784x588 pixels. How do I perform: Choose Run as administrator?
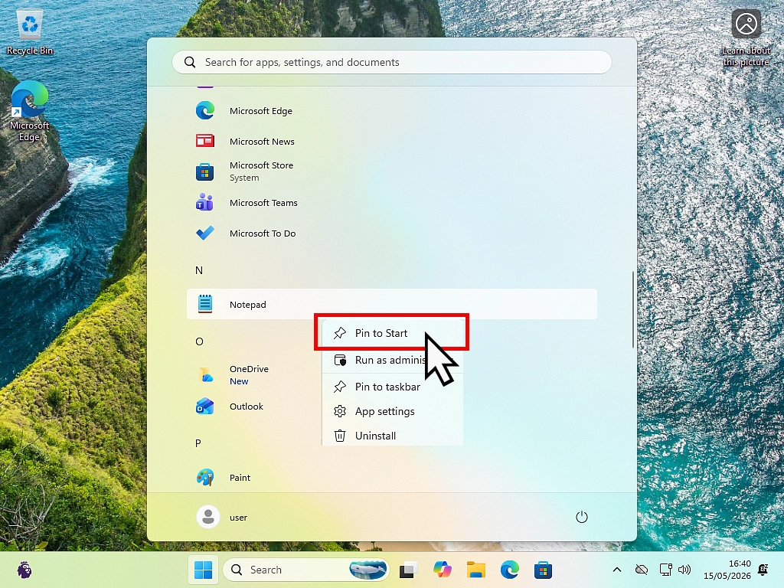[392, 360]
